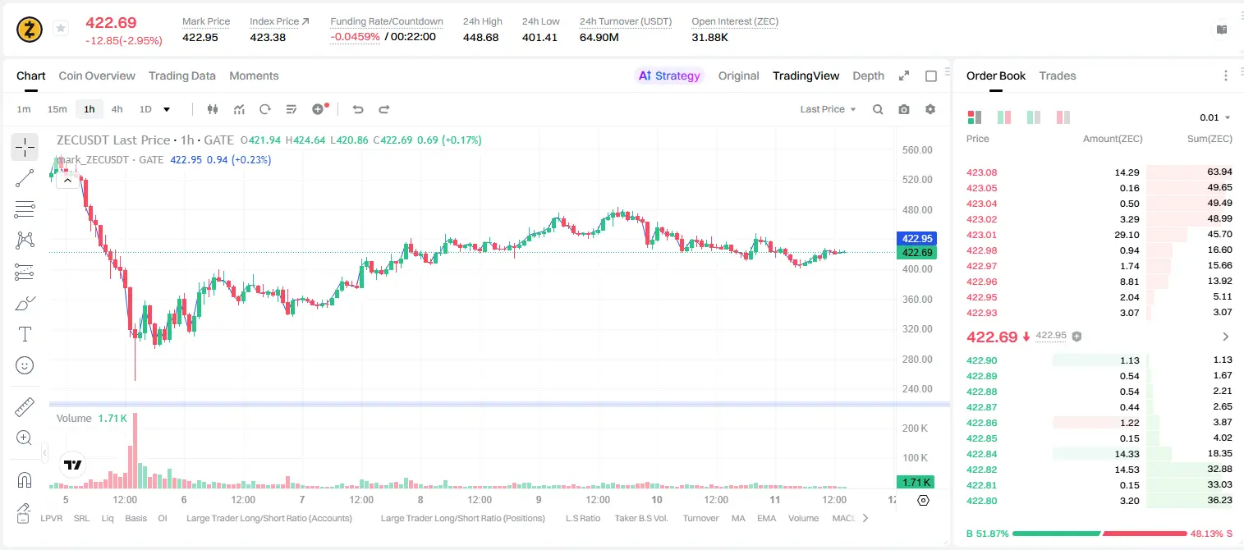Search symbol with the magnifier icon
This screenshot has height=550, width=1244.
878,109
